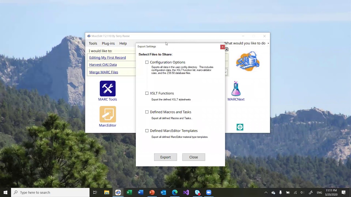Click the Close button in dialog
Screen dimensions: 351x197
[194, 157]
